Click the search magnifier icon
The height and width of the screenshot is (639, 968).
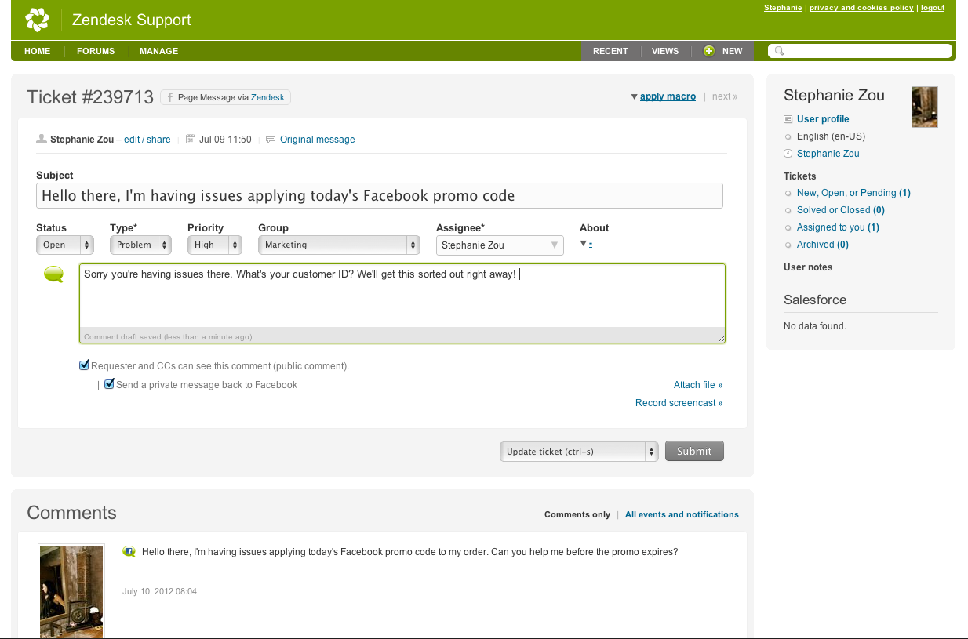(779, 51)
